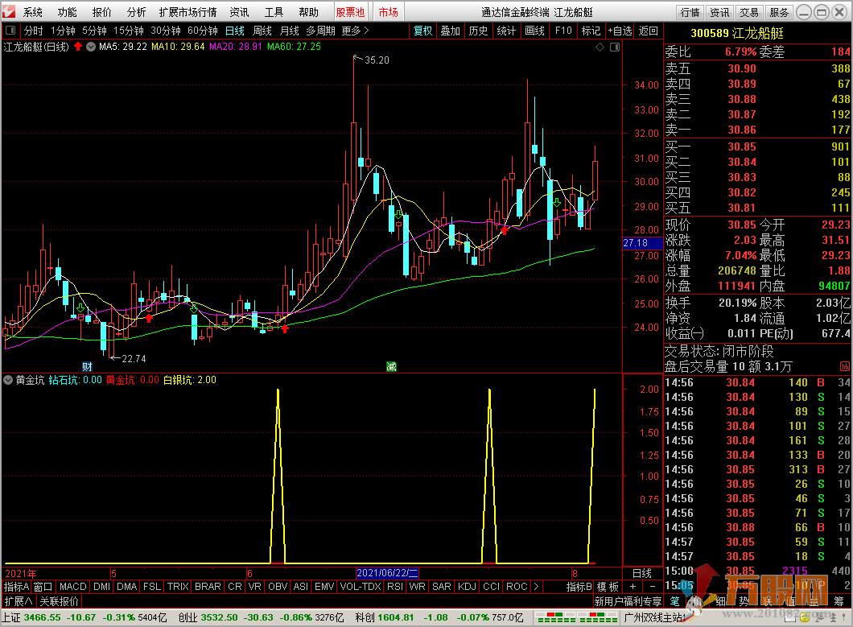This screenshot has height=627, width=853.
Task: Click the 统计 toolbar button
Action: [x=506, y=31]
